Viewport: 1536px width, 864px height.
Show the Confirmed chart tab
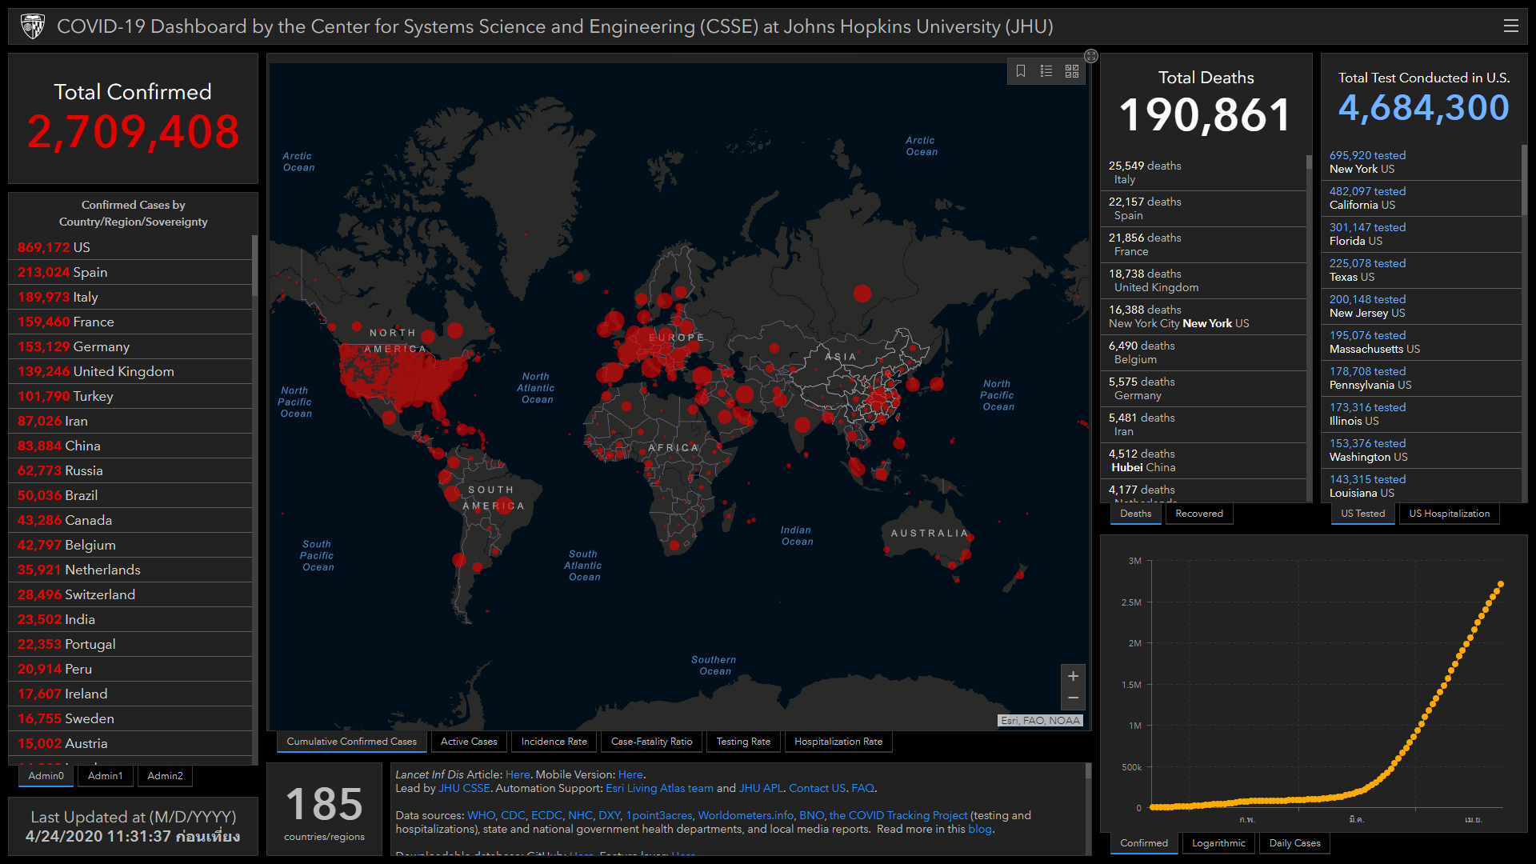[1144, 843]
